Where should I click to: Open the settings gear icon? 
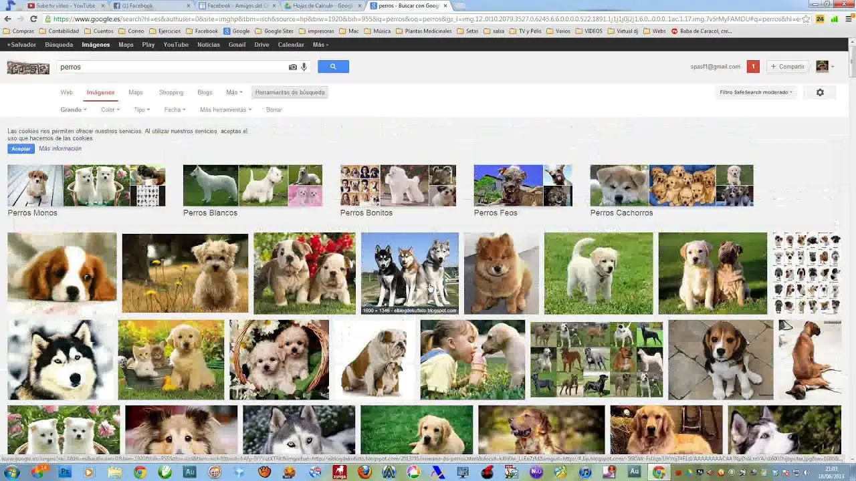[x=820, y=92]
